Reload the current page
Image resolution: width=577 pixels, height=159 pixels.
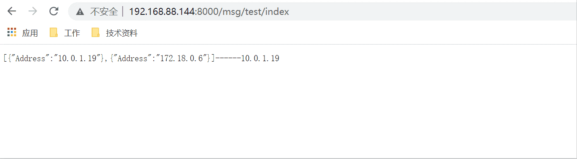(54, 11)
